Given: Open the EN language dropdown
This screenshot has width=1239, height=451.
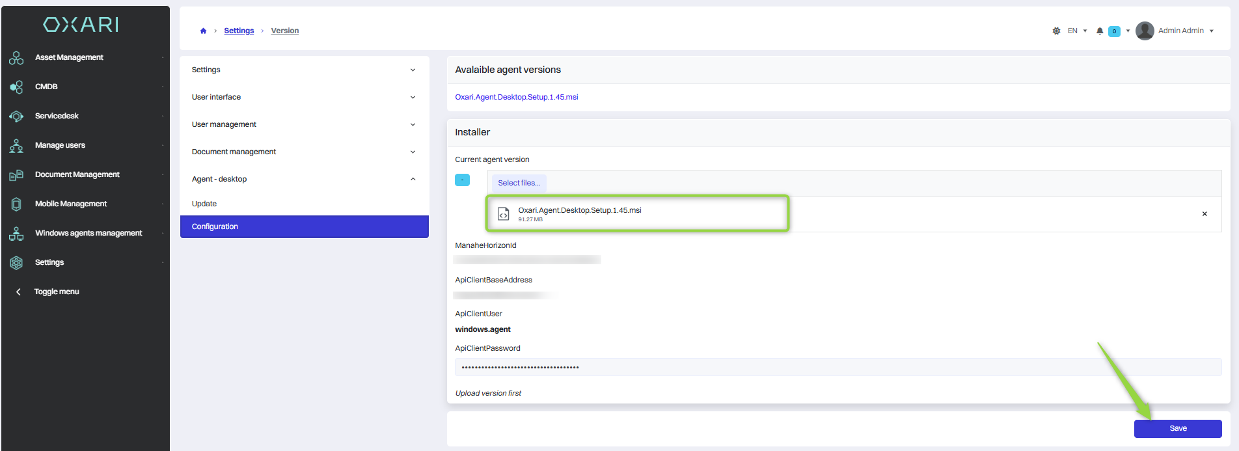Looking at the screenshot, I should pos(1078,31).
